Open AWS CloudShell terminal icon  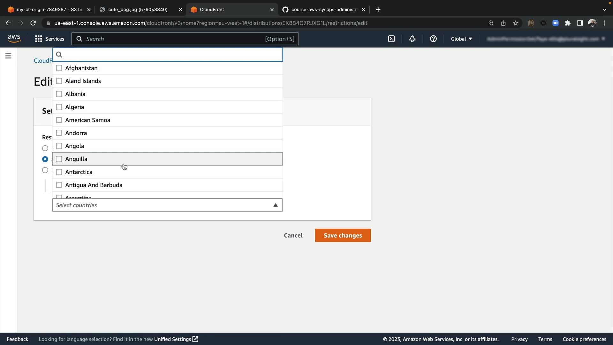point(391,39)
